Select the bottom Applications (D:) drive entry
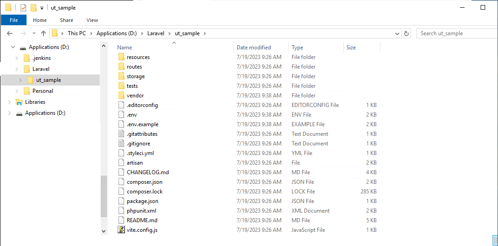This screenshot has height=246, width=498. 45,113
